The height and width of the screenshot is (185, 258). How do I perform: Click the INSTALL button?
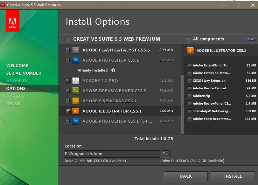tap(233, 176)
